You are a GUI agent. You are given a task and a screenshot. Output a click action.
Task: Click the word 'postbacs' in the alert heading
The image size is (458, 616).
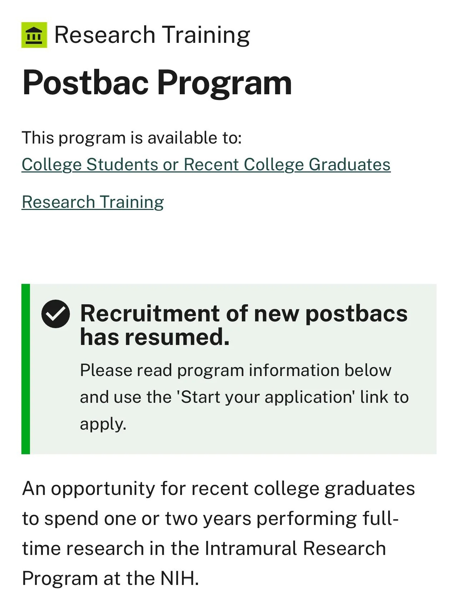pos(356,314)
